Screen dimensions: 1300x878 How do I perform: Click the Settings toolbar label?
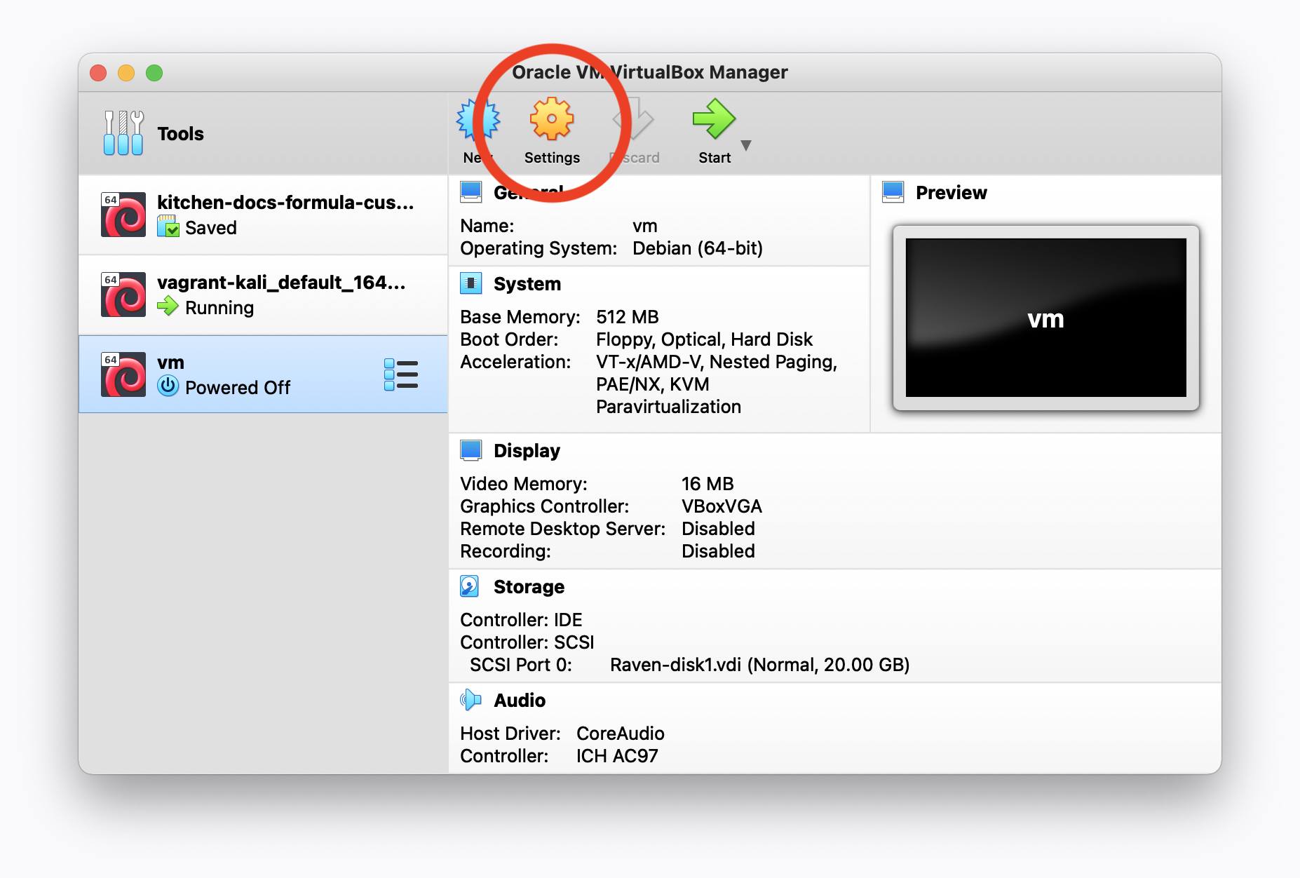pos(552,157)
